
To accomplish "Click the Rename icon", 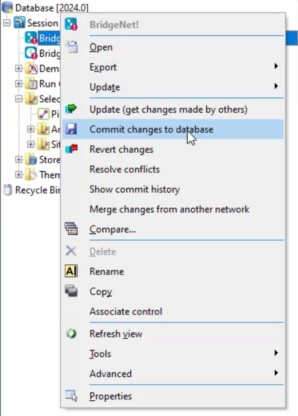I will (x=71, y=271).
